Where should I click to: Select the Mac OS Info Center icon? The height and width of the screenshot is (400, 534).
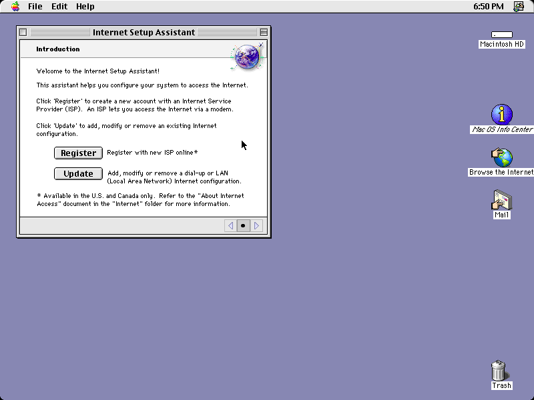[x=502, y=115]
